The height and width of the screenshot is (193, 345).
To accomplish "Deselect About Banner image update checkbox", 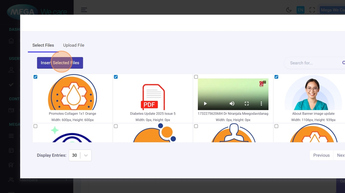I will click(276, 77).
